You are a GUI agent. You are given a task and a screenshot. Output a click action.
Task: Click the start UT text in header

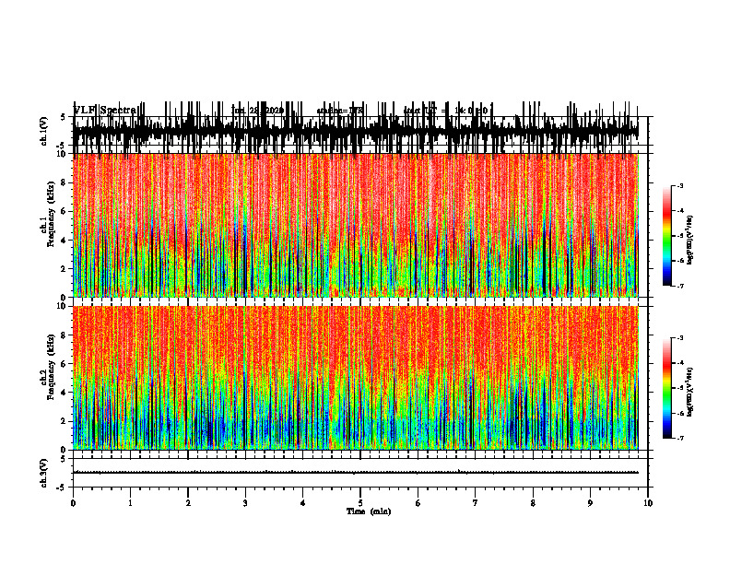446,111
